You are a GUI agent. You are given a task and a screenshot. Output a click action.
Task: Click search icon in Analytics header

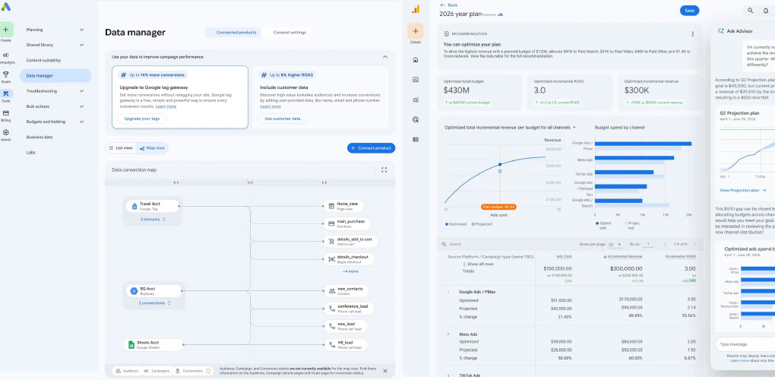[750, 11]
